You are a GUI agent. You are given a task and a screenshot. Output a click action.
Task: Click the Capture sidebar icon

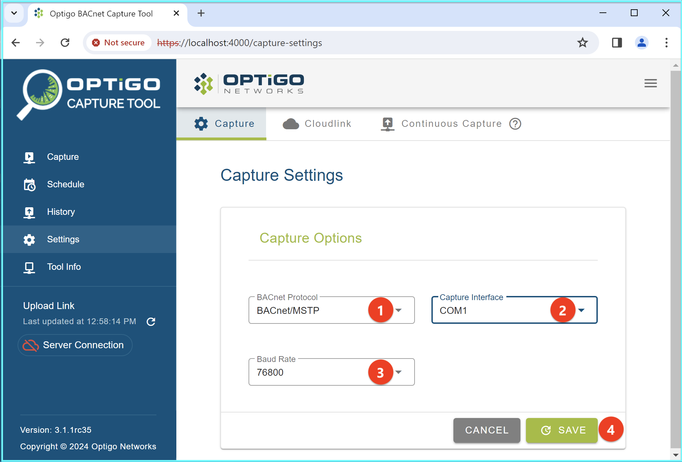pos(29,157)
